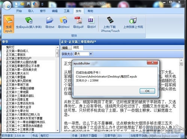The image size is (187, 139).
Task: Click chapter list scrollbar down arrow
Action: click(x=57, y=130)
